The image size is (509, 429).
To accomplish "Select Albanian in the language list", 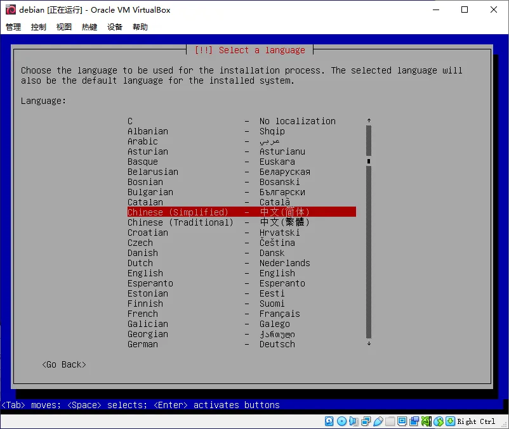I will 242,131.
